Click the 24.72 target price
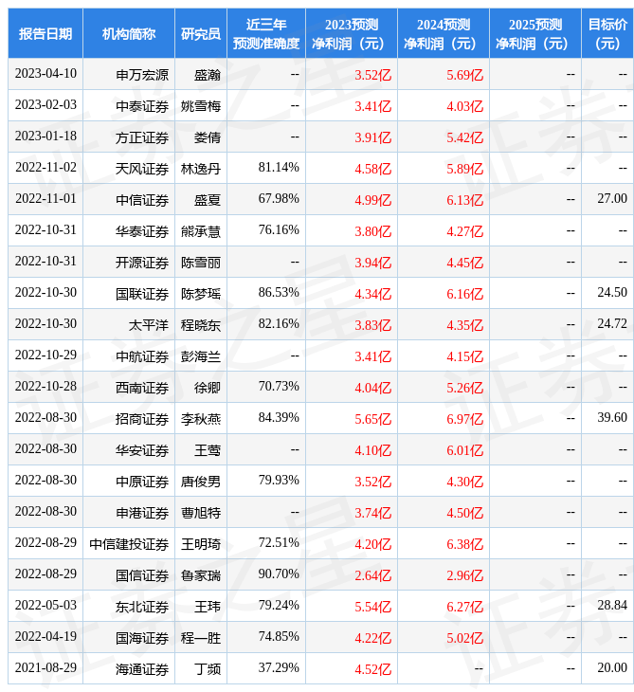 pos(612,324)
